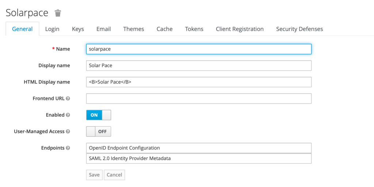Turn on User-Managed Access switch
Image resolution: width=374 pixels, height=187 pixels.
99,131
